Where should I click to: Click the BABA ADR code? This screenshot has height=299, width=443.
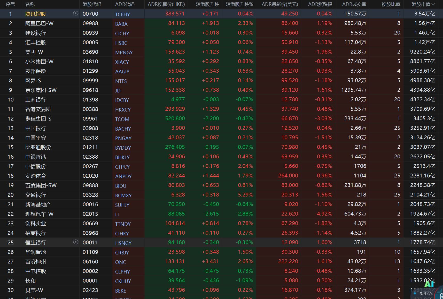[121, 24]
